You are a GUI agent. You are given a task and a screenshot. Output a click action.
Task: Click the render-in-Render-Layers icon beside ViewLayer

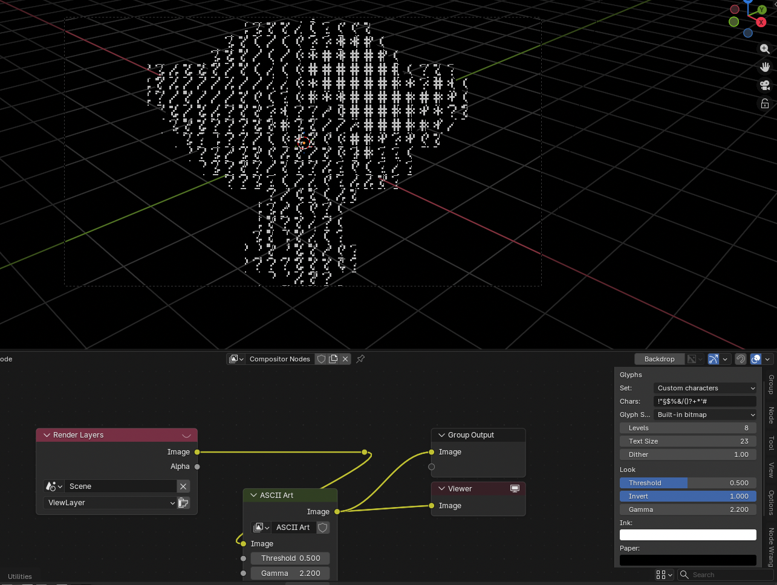click(183, 503)
